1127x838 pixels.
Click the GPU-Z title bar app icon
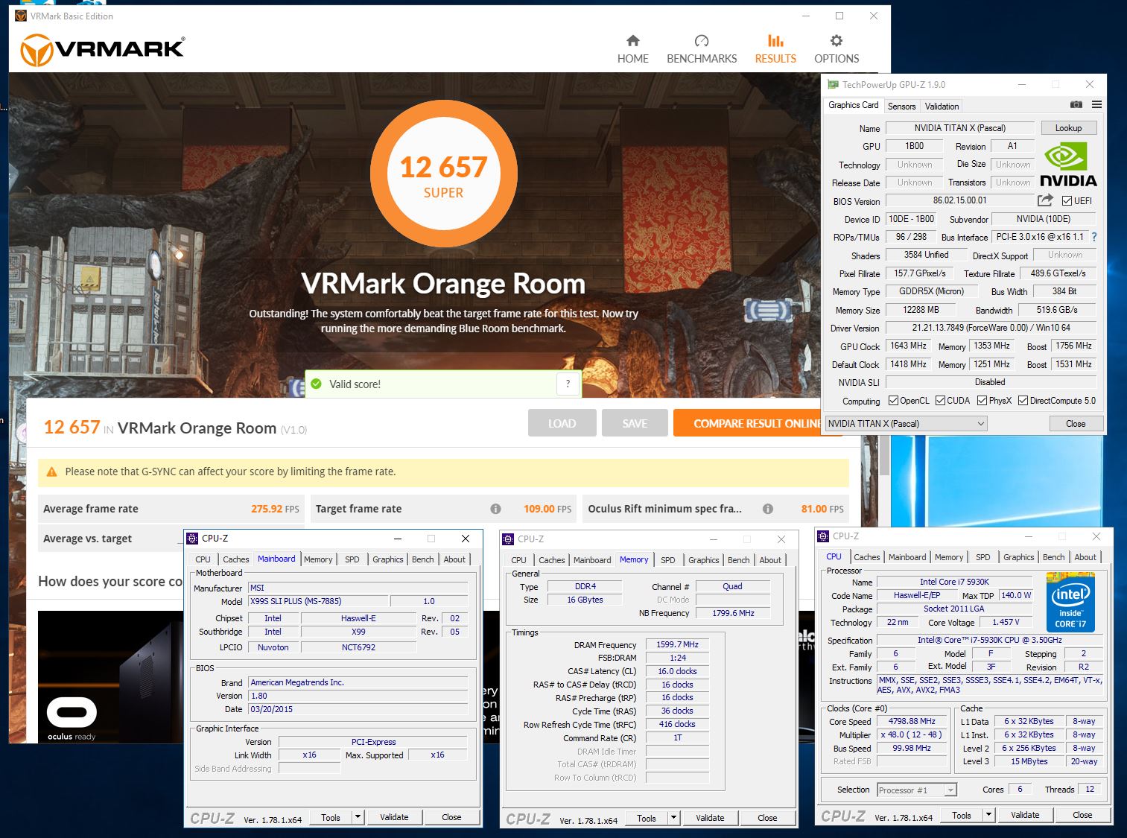(x=833, y=84)
